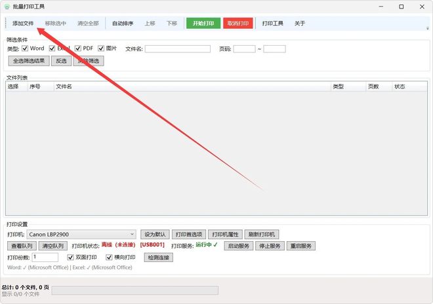Click the 状态 column header
Screen dimensions: 433x304
pos(409,86)
